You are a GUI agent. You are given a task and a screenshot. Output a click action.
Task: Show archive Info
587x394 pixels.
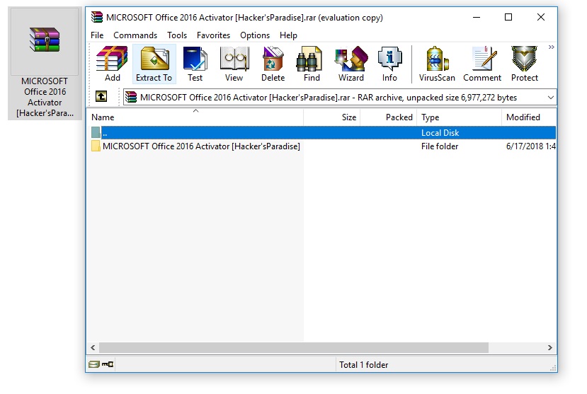click(x=389, y=64)
